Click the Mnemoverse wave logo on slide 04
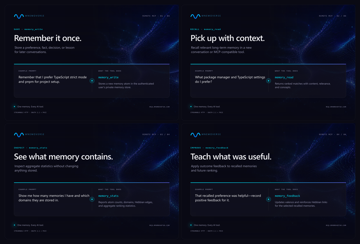The width and height of the screenshot is (360, 244). click(x=195, y=134)
